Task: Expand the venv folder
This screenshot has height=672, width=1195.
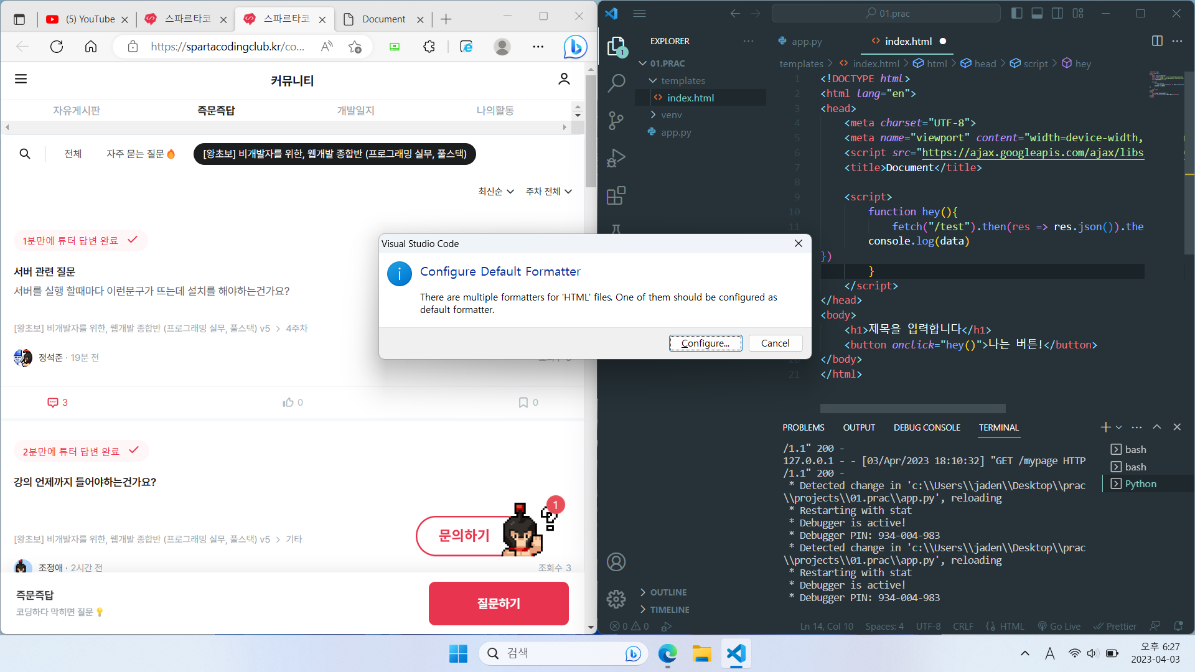Action: pyautogui.click(x=653, y=115)
